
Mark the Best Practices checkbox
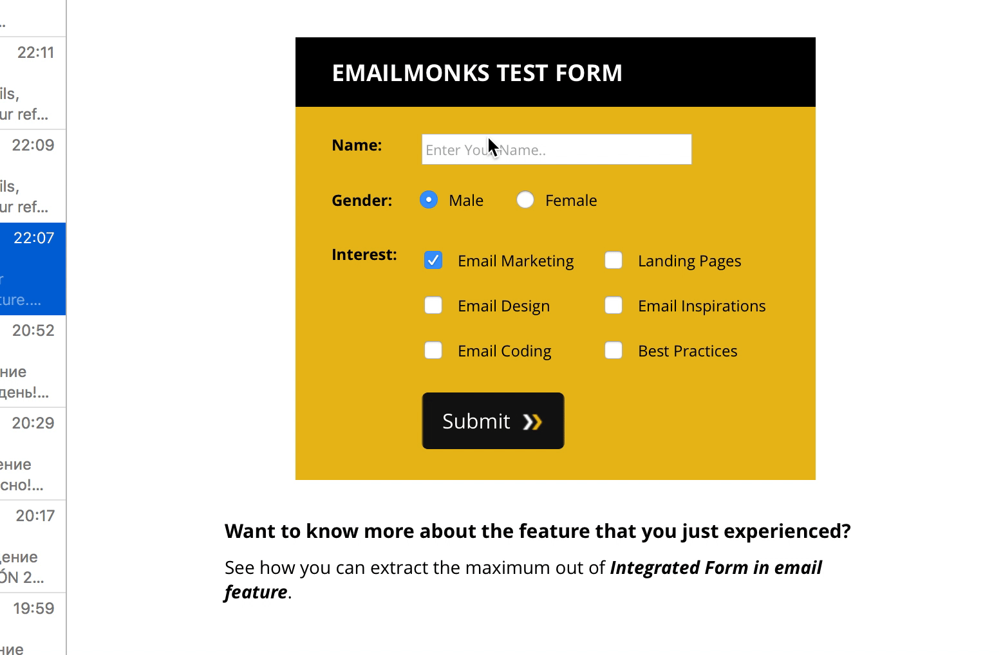click(614, 351)
